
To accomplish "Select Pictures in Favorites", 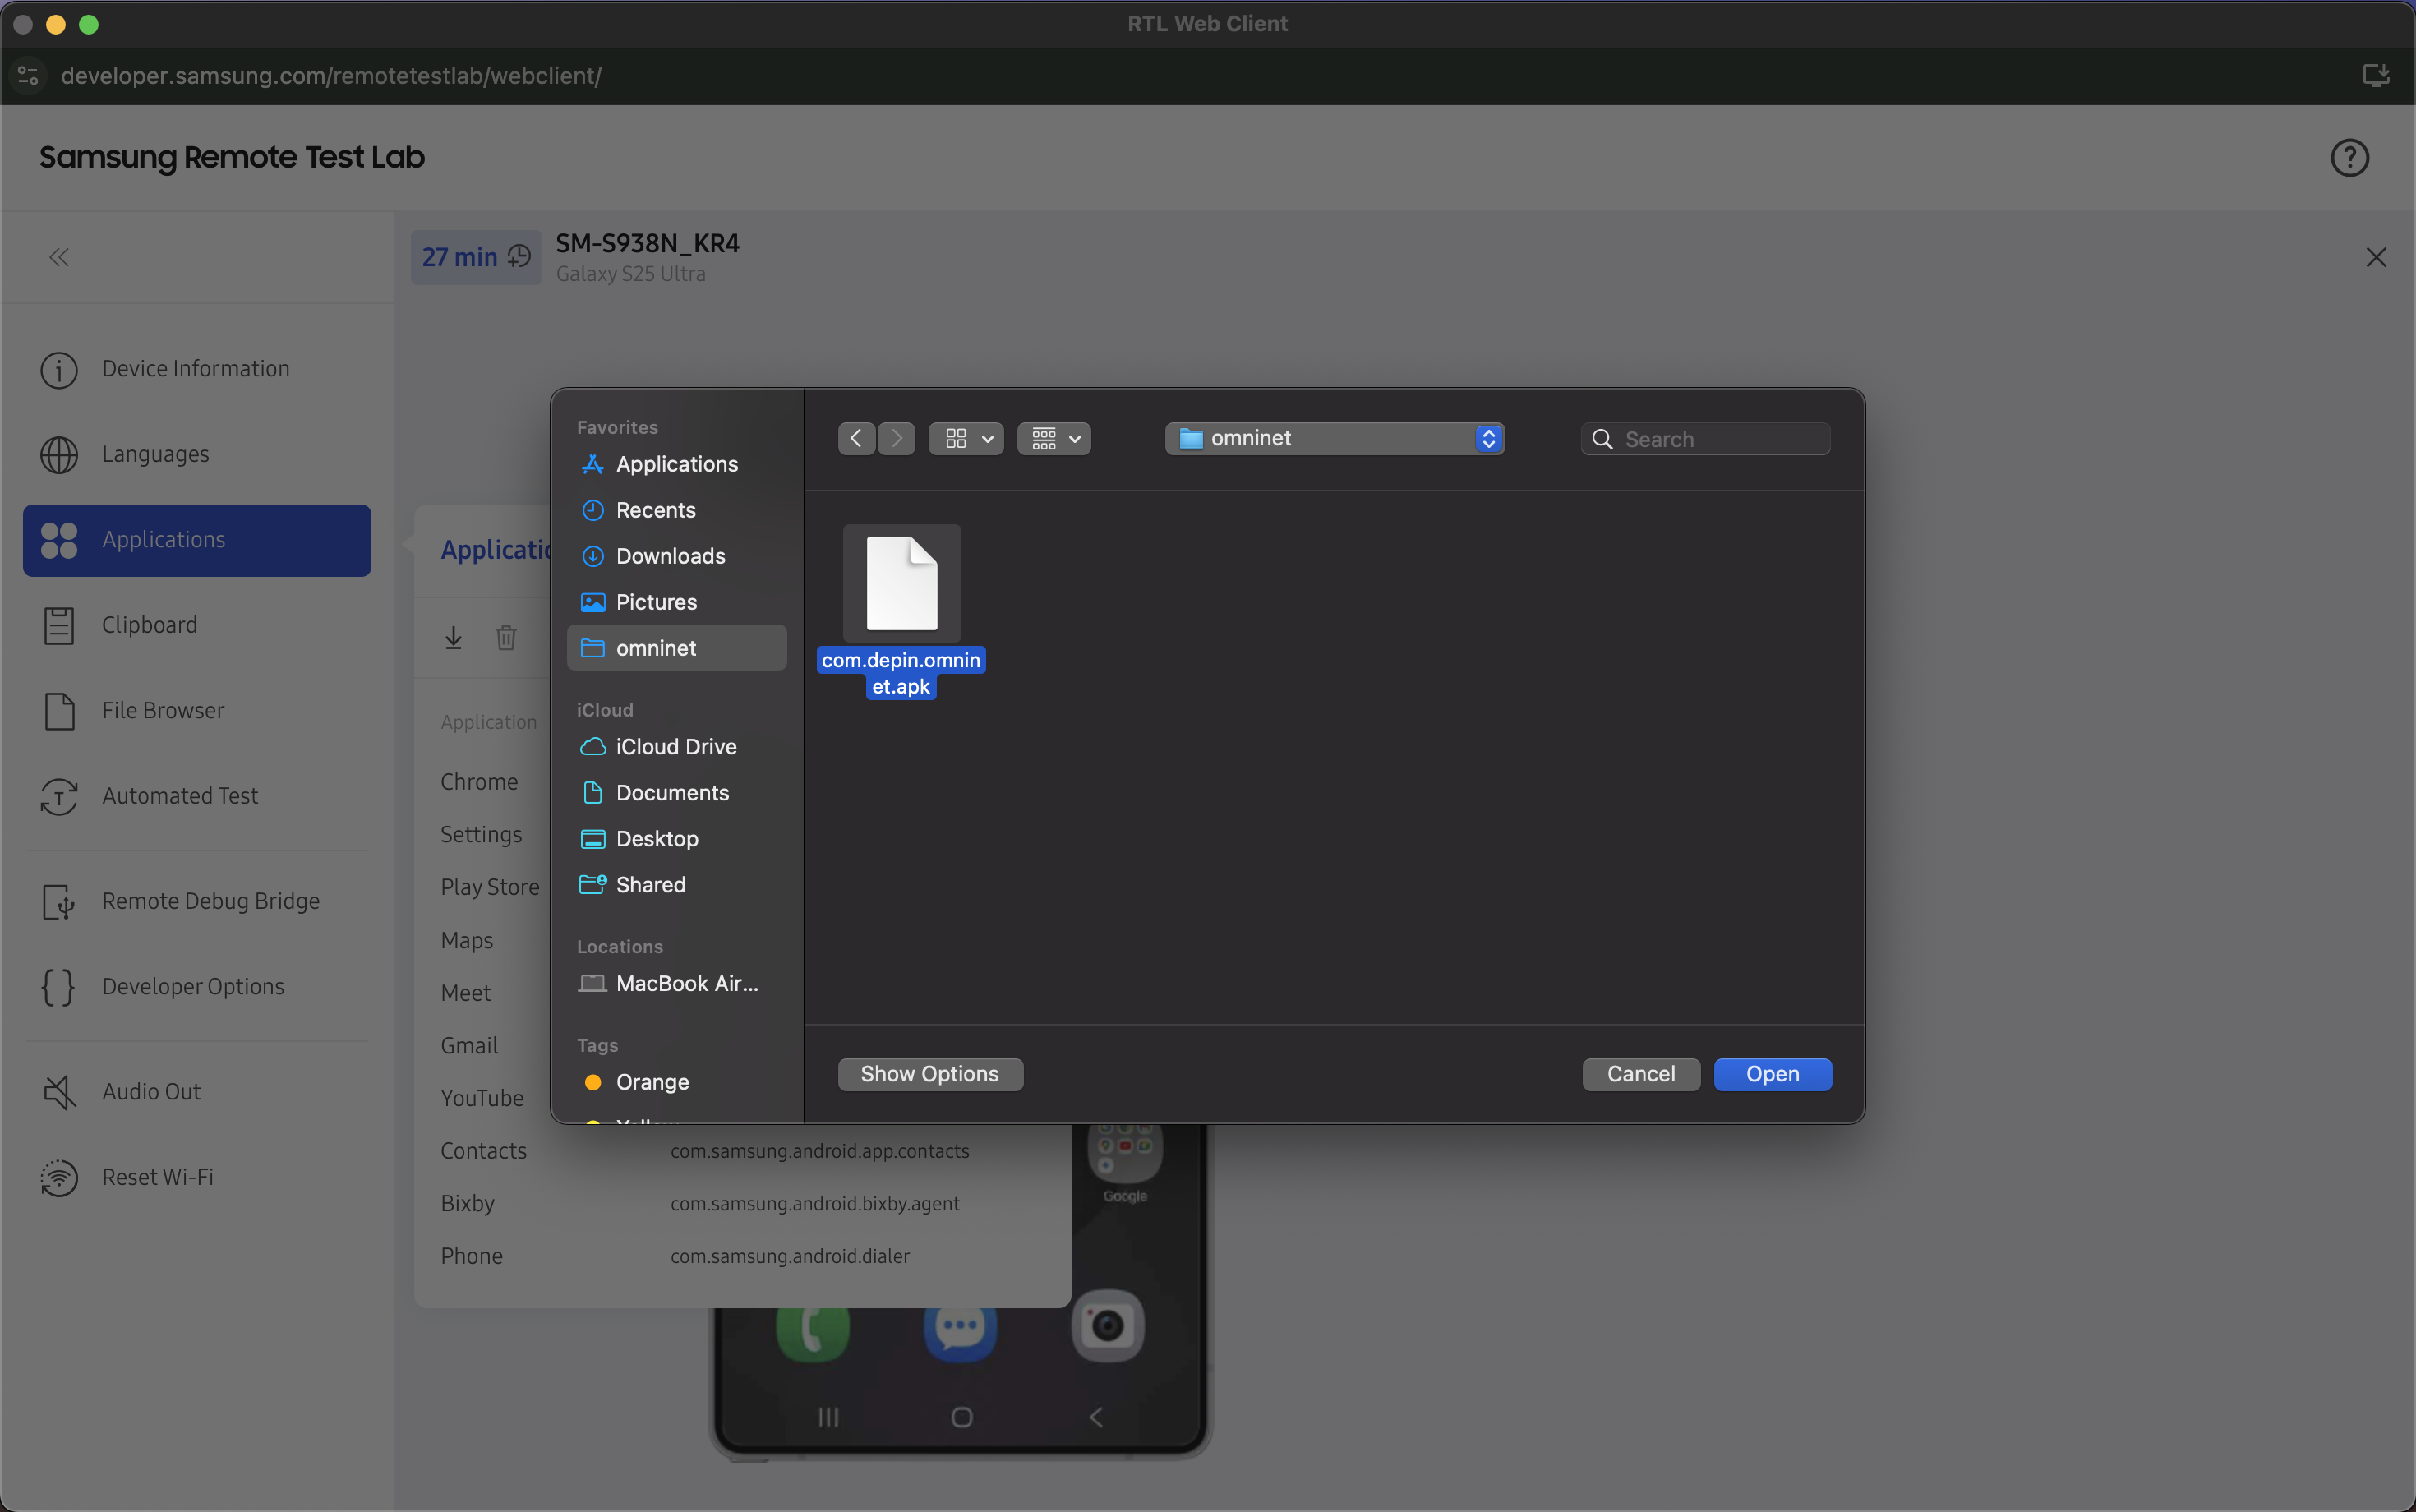I will click(x=677, y=602).
